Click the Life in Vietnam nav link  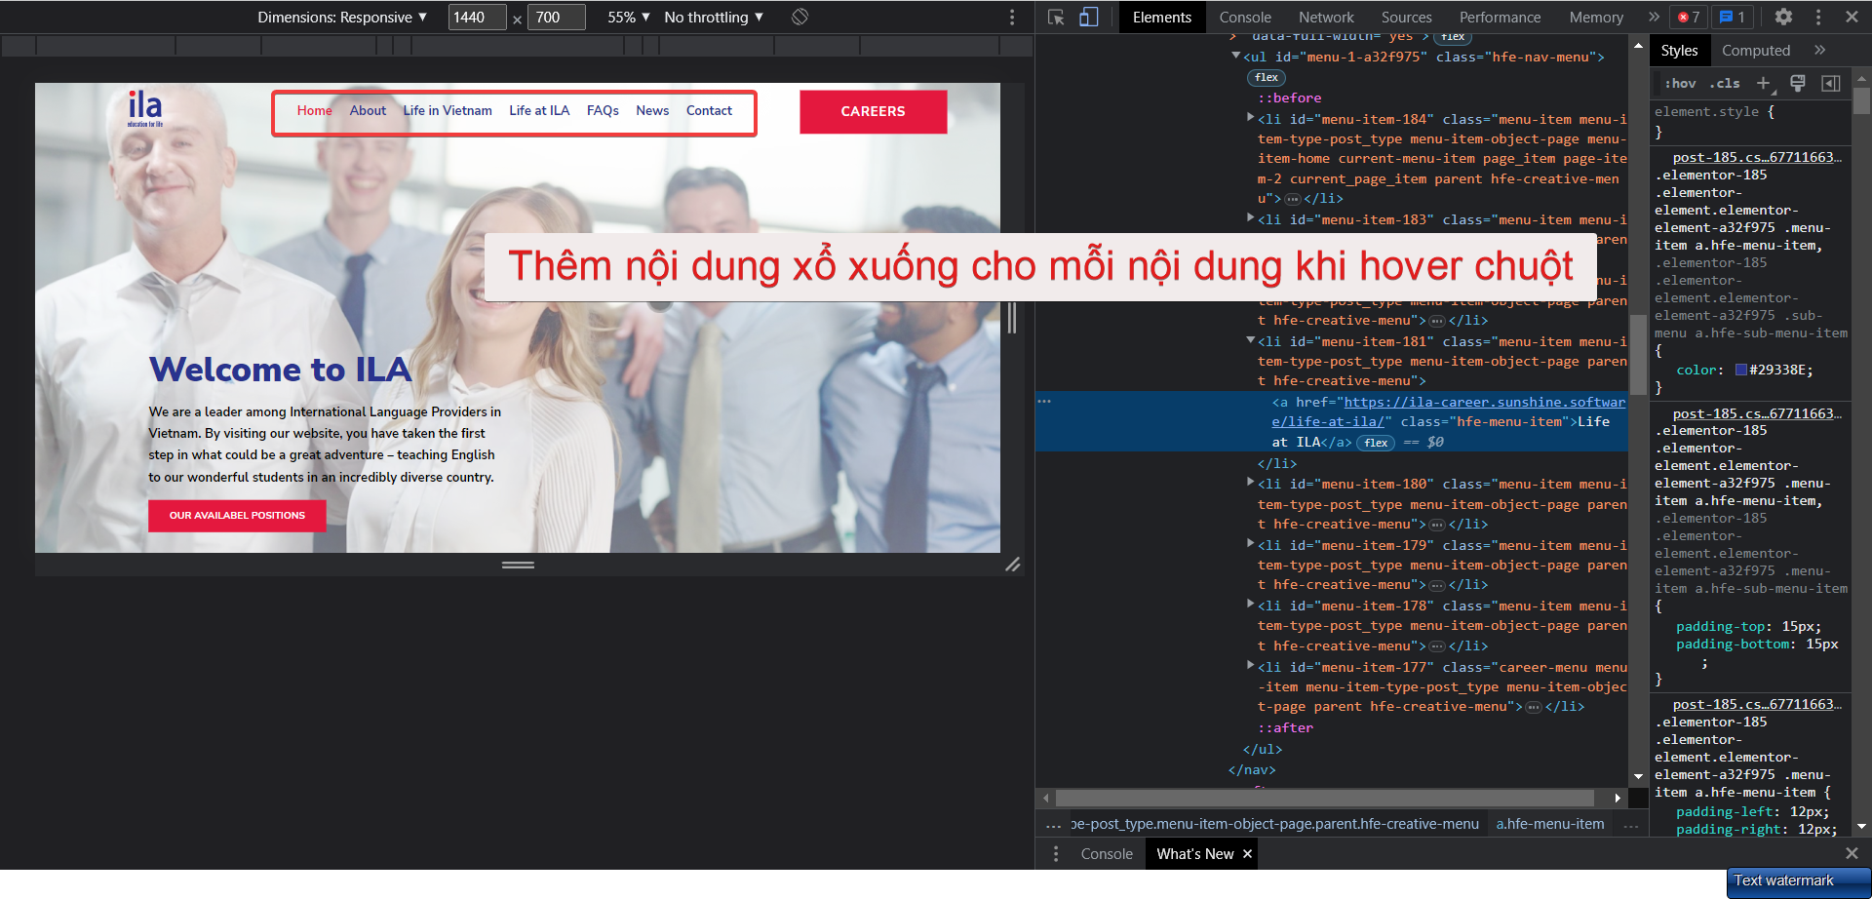coord(448,110)
